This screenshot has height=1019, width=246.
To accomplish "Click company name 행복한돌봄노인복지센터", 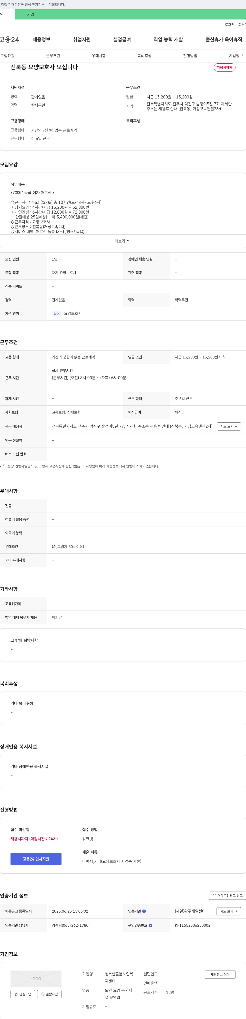I will (x=119, y=977).
